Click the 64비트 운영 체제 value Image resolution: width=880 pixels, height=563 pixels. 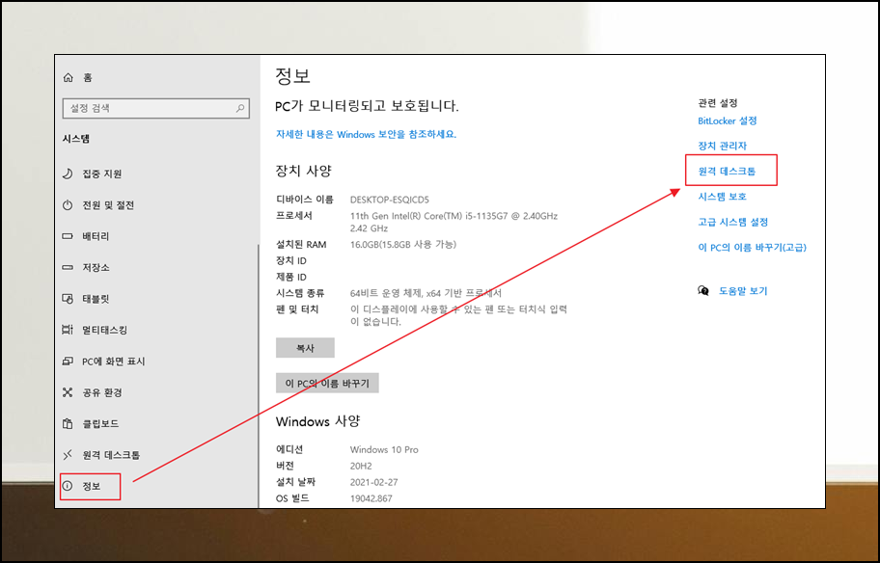[x=426, y=293]
